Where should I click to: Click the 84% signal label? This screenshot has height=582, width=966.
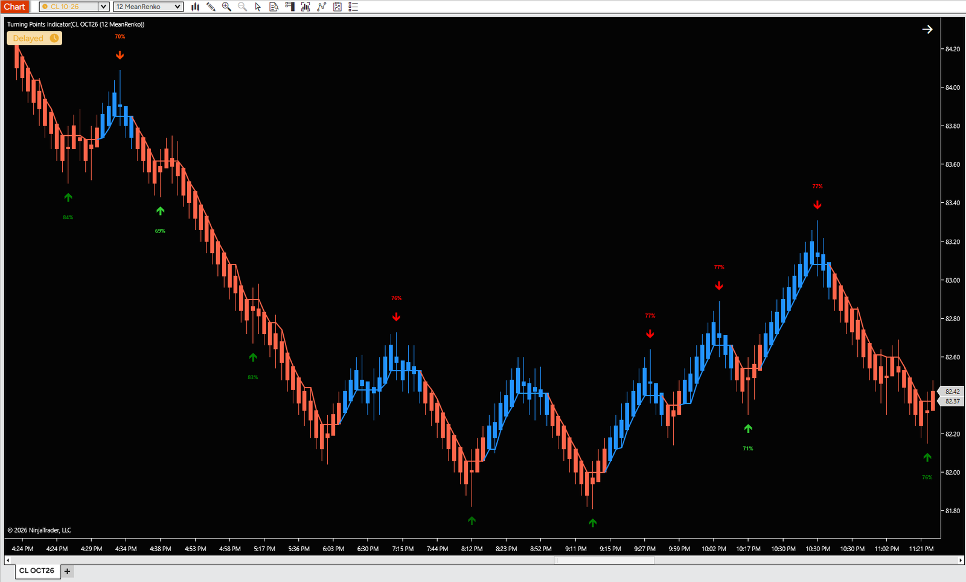[x=68, y=217]
